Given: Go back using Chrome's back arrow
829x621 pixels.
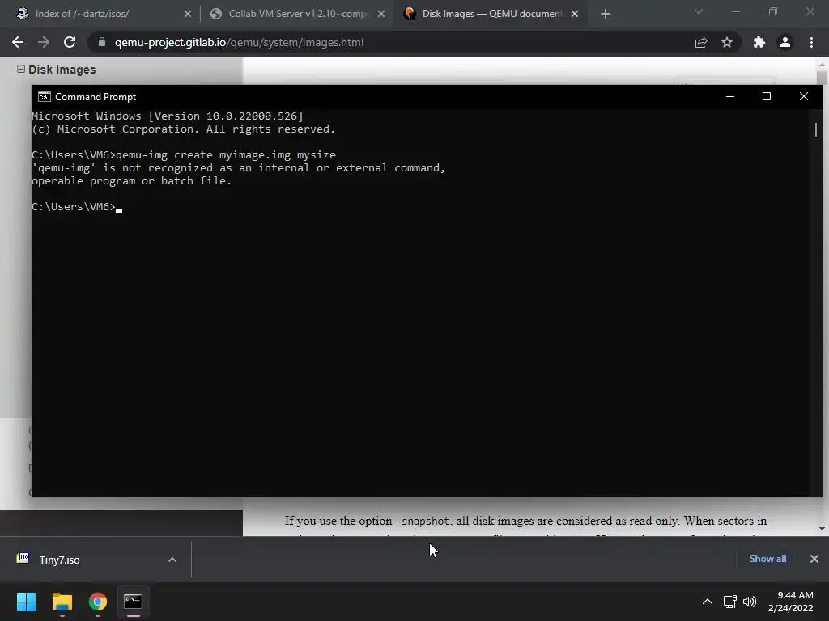Looking at the screenshot, I should tap(18, 42).
